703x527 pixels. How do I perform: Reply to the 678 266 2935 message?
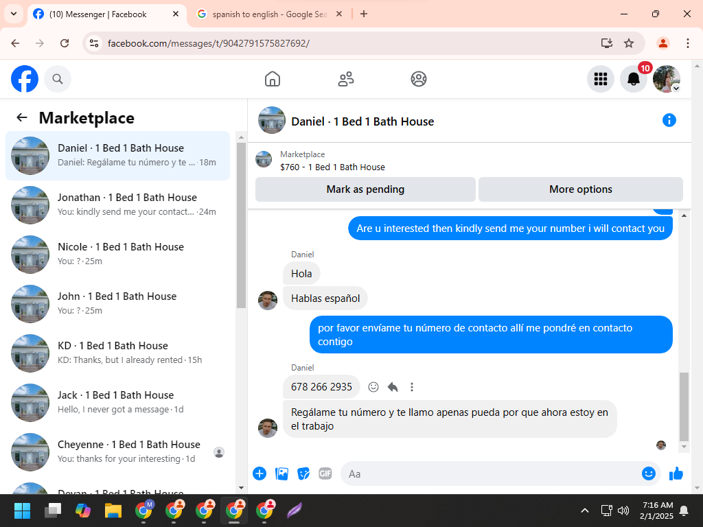pyautogui.click(x=393, y=387)
